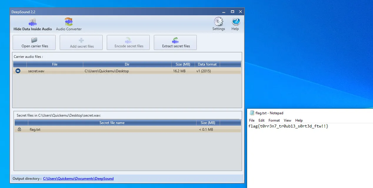Viewport: 373px width, 188px height.
Task: Click Add secret files button
Action: click(81, 43)
